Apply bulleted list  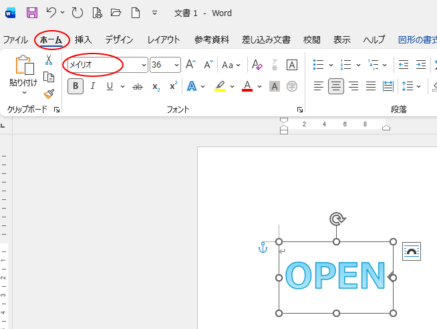[318, 65]
